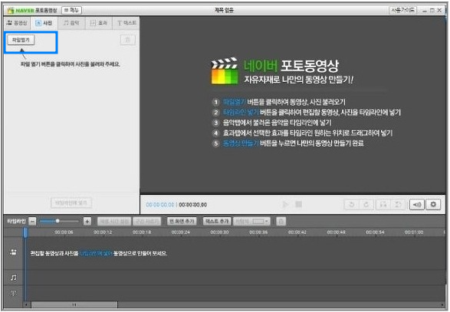Image resolution: width=450 pixels, height=312 pixels.
Task: Click the 타임라인에 넣기 button below media panel
Action: pos(71,203)
